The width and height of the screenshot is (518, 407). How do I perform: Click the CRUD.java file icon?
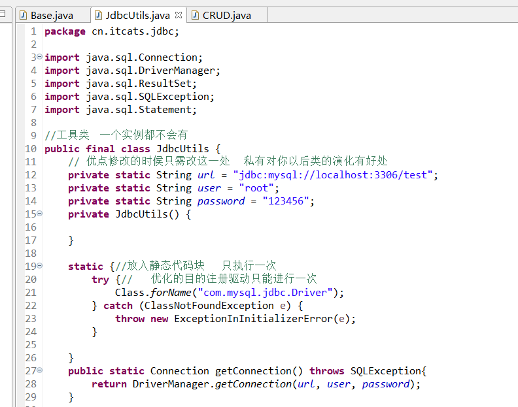[x=196, y=15]
